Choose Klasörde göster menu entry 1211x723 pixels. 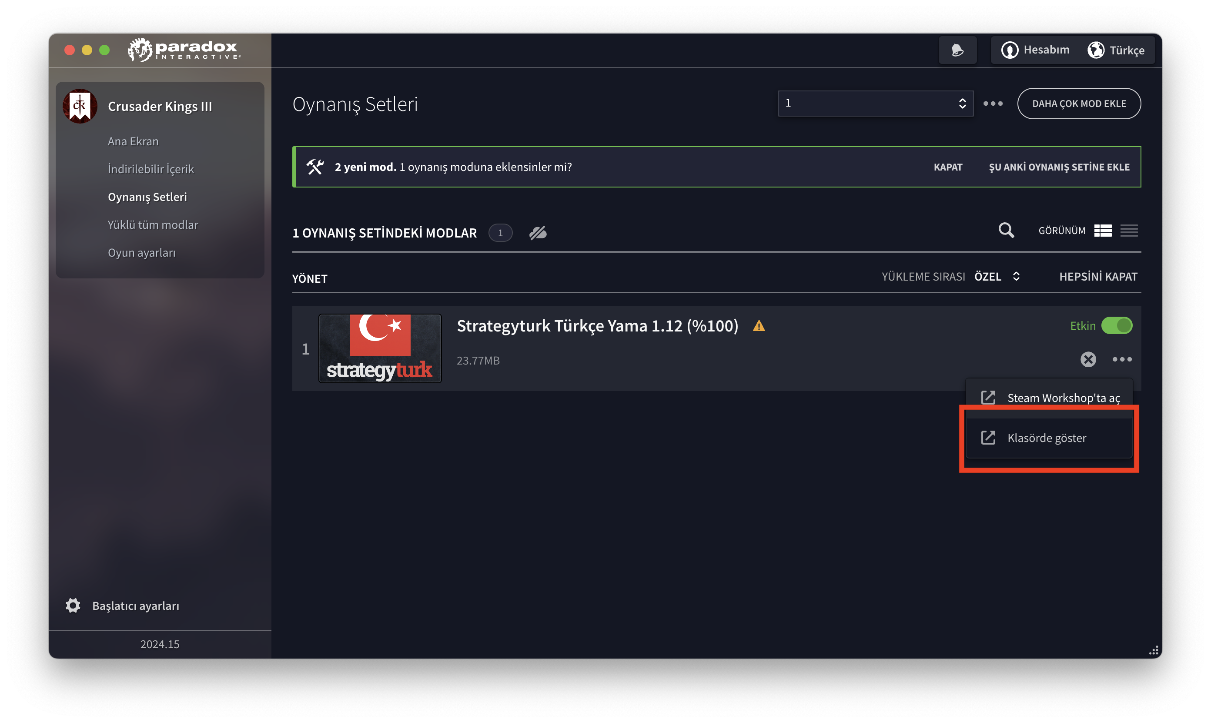1049,438
